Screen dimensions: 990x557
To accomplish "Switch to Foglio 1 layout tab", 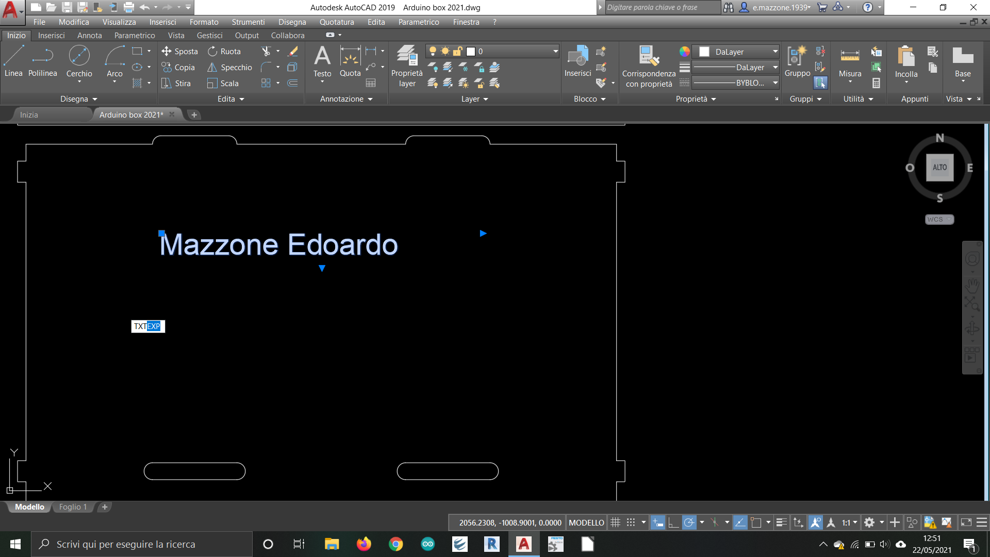I will 73,507.
